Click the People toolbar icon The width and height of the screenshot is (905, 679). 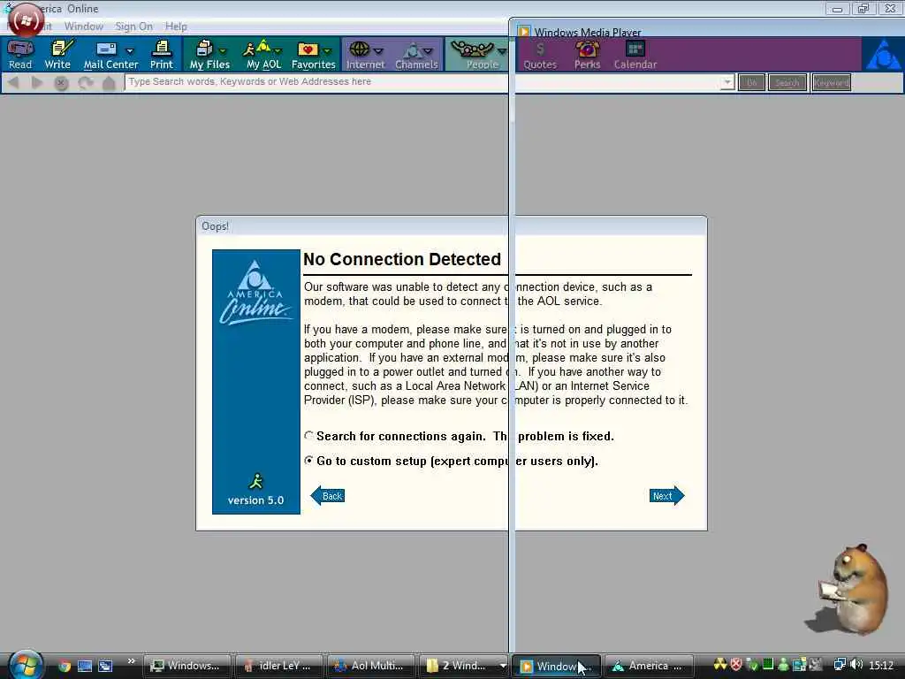tap(472, 50)
